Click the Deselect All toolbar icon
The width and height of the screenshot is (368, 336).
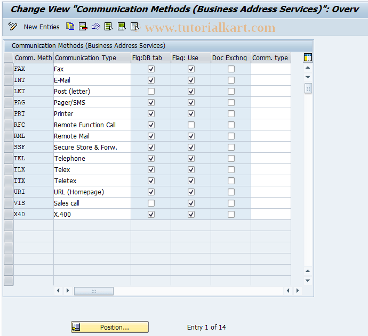click(134, 27)
